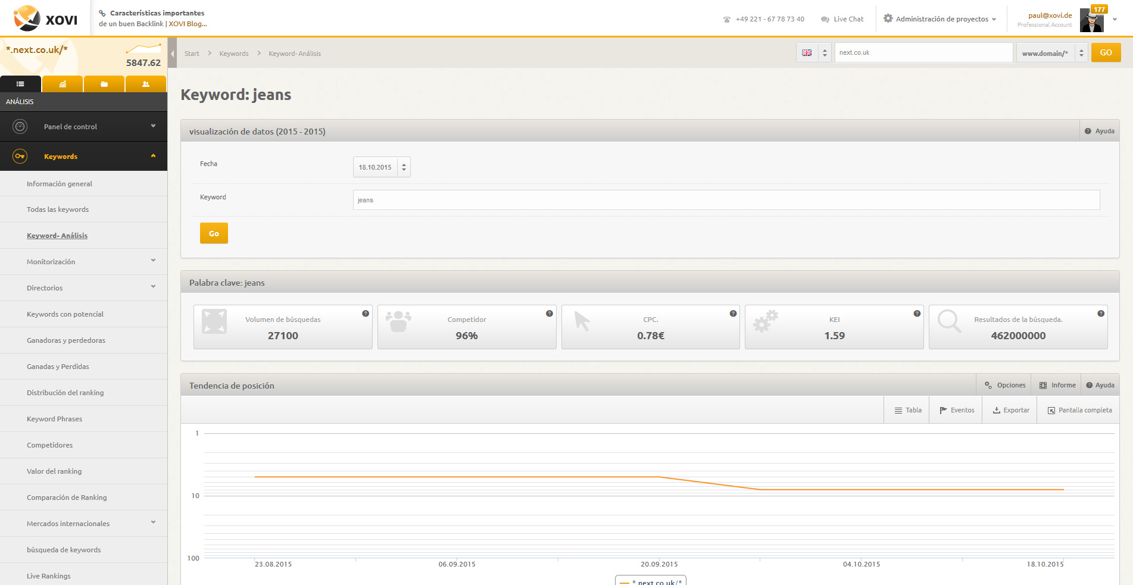Go to Start breadcrumb
The image size is (1133, 585).
tap(192, 54)
